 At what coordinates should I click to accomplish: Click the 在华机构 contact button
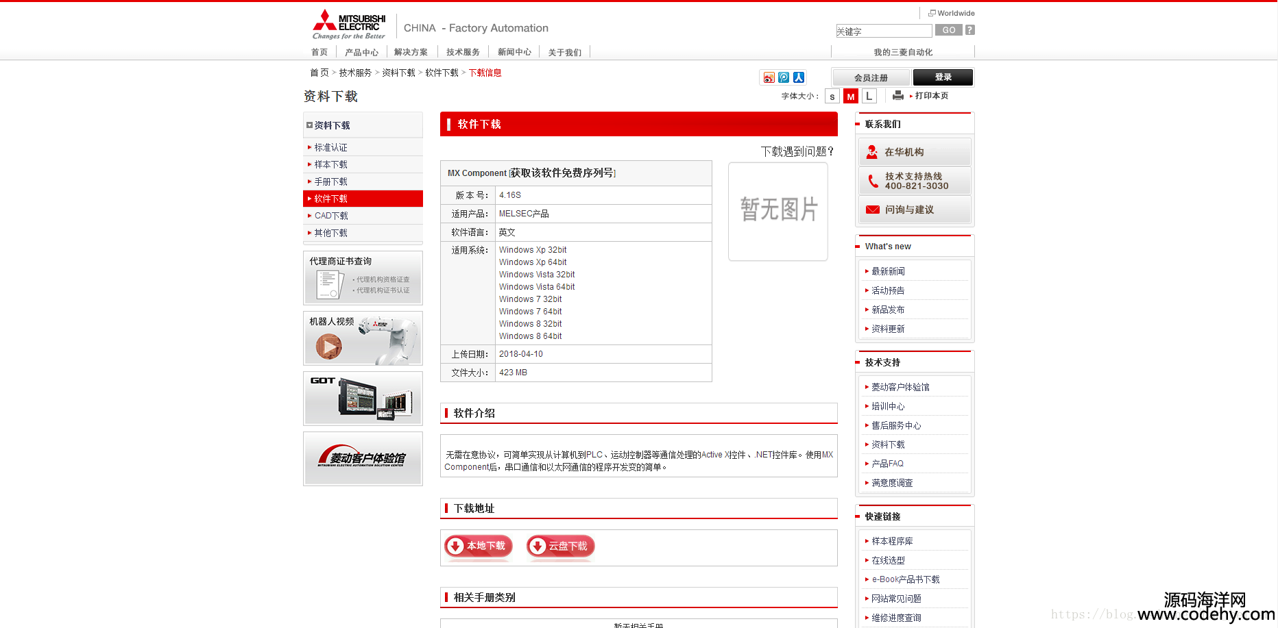(x=915, y=152)
